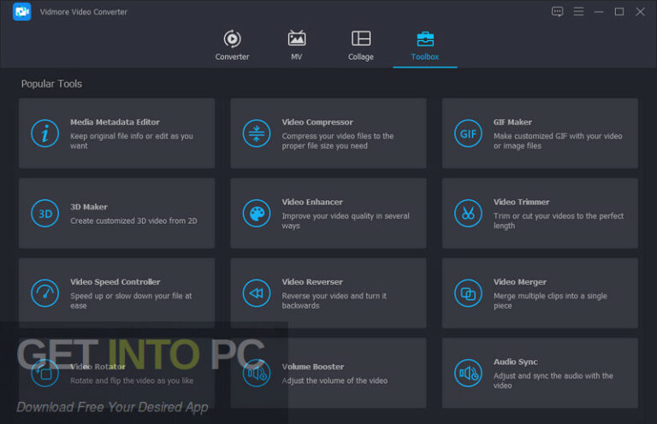Click 'Speed up or slow down' description
This screenshot has height=424, width=657.
point(131,301)
